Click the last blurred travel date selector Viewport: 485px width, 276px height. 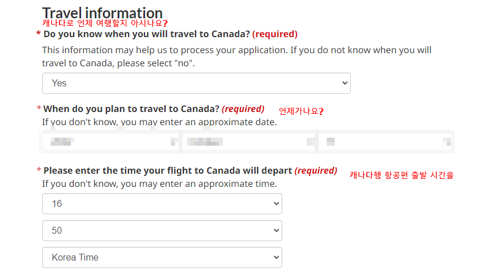(x=386, y=142)
